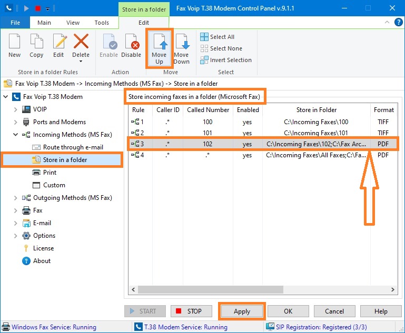Move the rule down

tap(182, 48)
